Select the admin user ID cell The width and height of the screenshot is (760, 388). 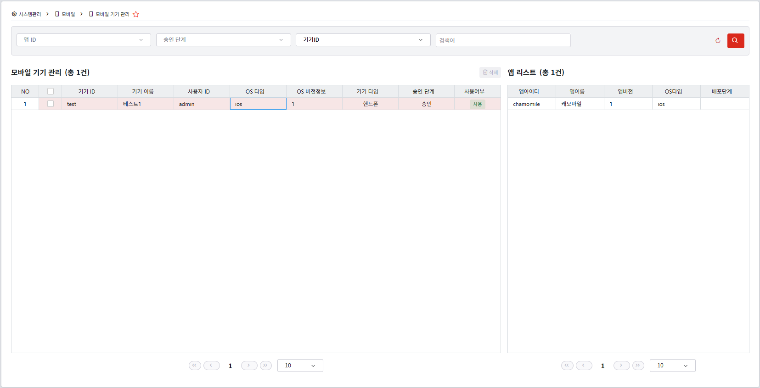[x=202, y=104]
